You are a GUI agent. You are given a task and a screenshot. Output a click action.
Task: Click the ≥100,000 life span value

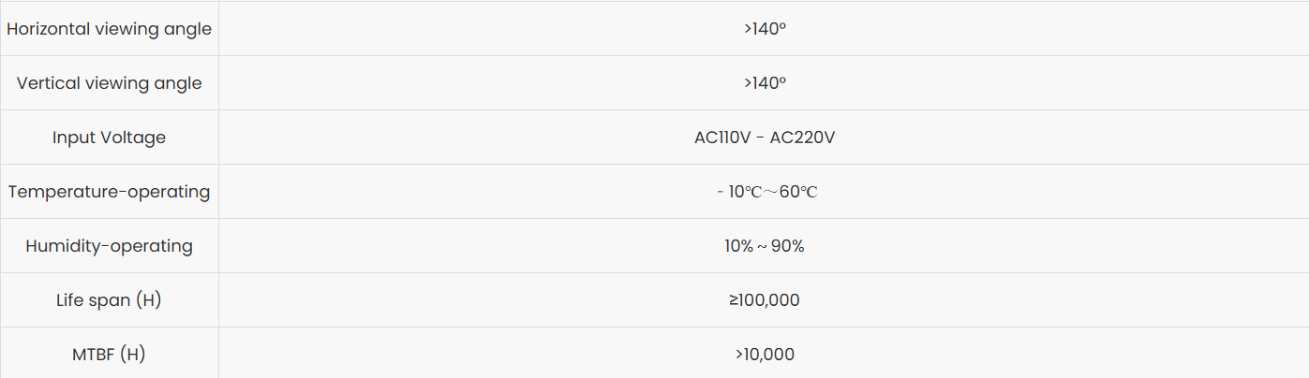tap(765, 300)
